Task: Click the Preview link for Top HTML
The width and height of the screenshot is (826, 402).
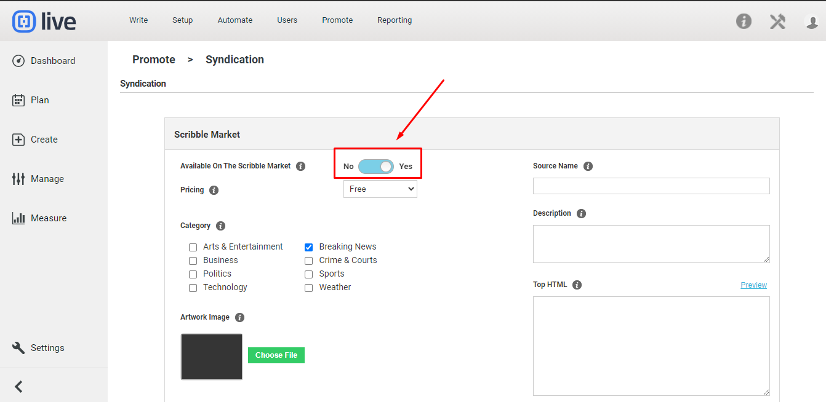Action: pos(754,285)
